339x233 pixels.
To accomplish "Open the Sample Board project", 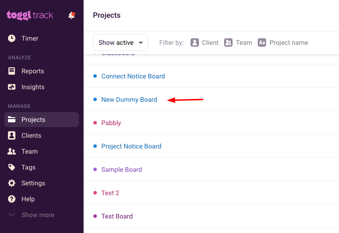I will click(x=122, y=169).
